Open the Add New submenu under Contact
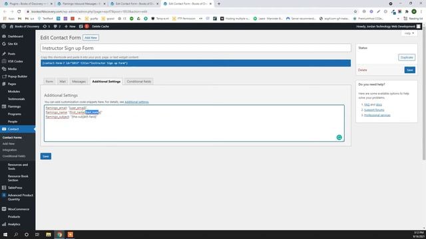The height and width of the screenshot is (239, 426). [x=9, y=144]
